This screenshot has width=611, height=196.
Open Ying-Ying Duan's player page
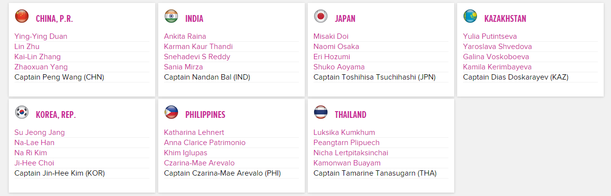click(41, 36)
